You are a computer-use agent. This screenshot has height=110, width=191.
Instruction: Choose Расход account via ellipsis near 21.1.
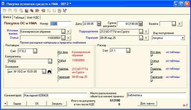tap(128, 51)
